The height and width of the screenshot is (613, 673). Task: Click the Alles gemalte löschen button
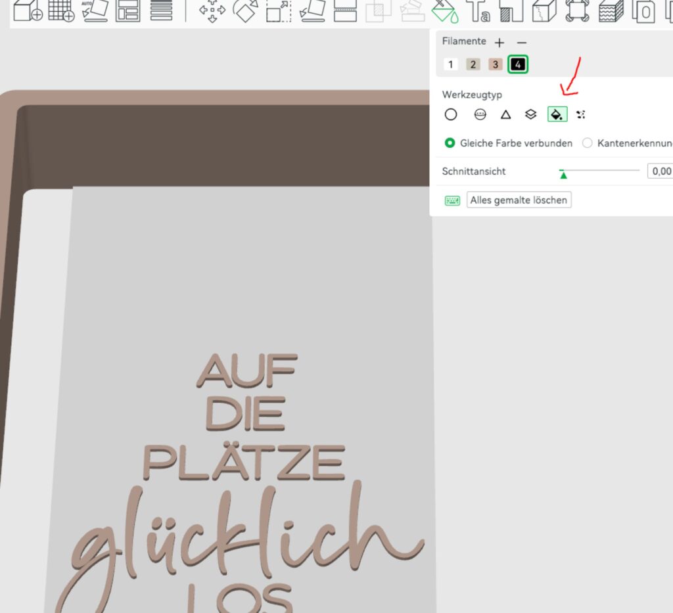click(x=519, y=200)
